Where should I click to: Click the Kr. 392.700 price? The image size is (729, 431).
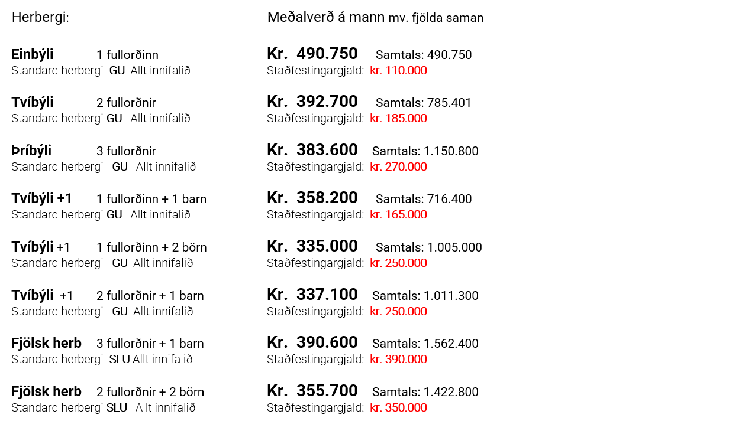[312, 102]
